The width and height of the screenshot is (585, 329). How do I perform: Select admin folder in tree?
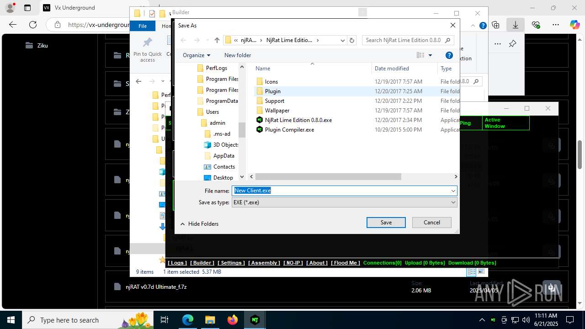[217, 122]
